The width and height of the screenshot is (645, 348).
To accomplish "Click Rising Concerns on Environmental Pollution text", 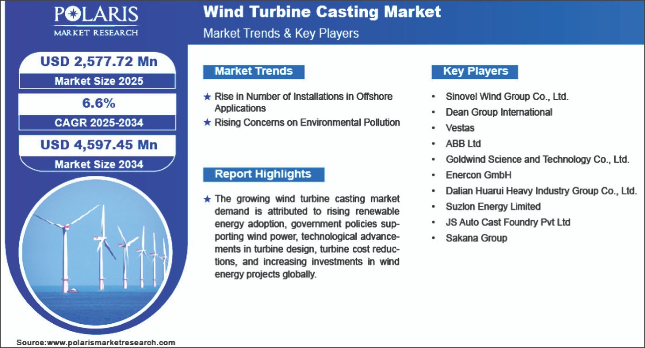I will (307, 123).
